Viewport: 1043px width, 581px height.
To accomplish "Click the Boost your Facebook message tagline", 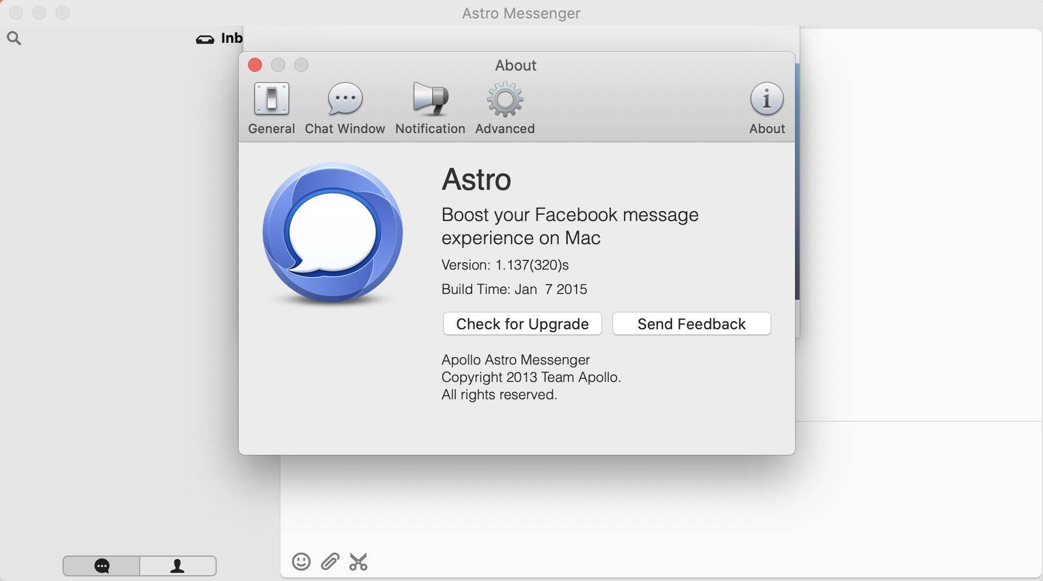I will [x=570, y=226].
